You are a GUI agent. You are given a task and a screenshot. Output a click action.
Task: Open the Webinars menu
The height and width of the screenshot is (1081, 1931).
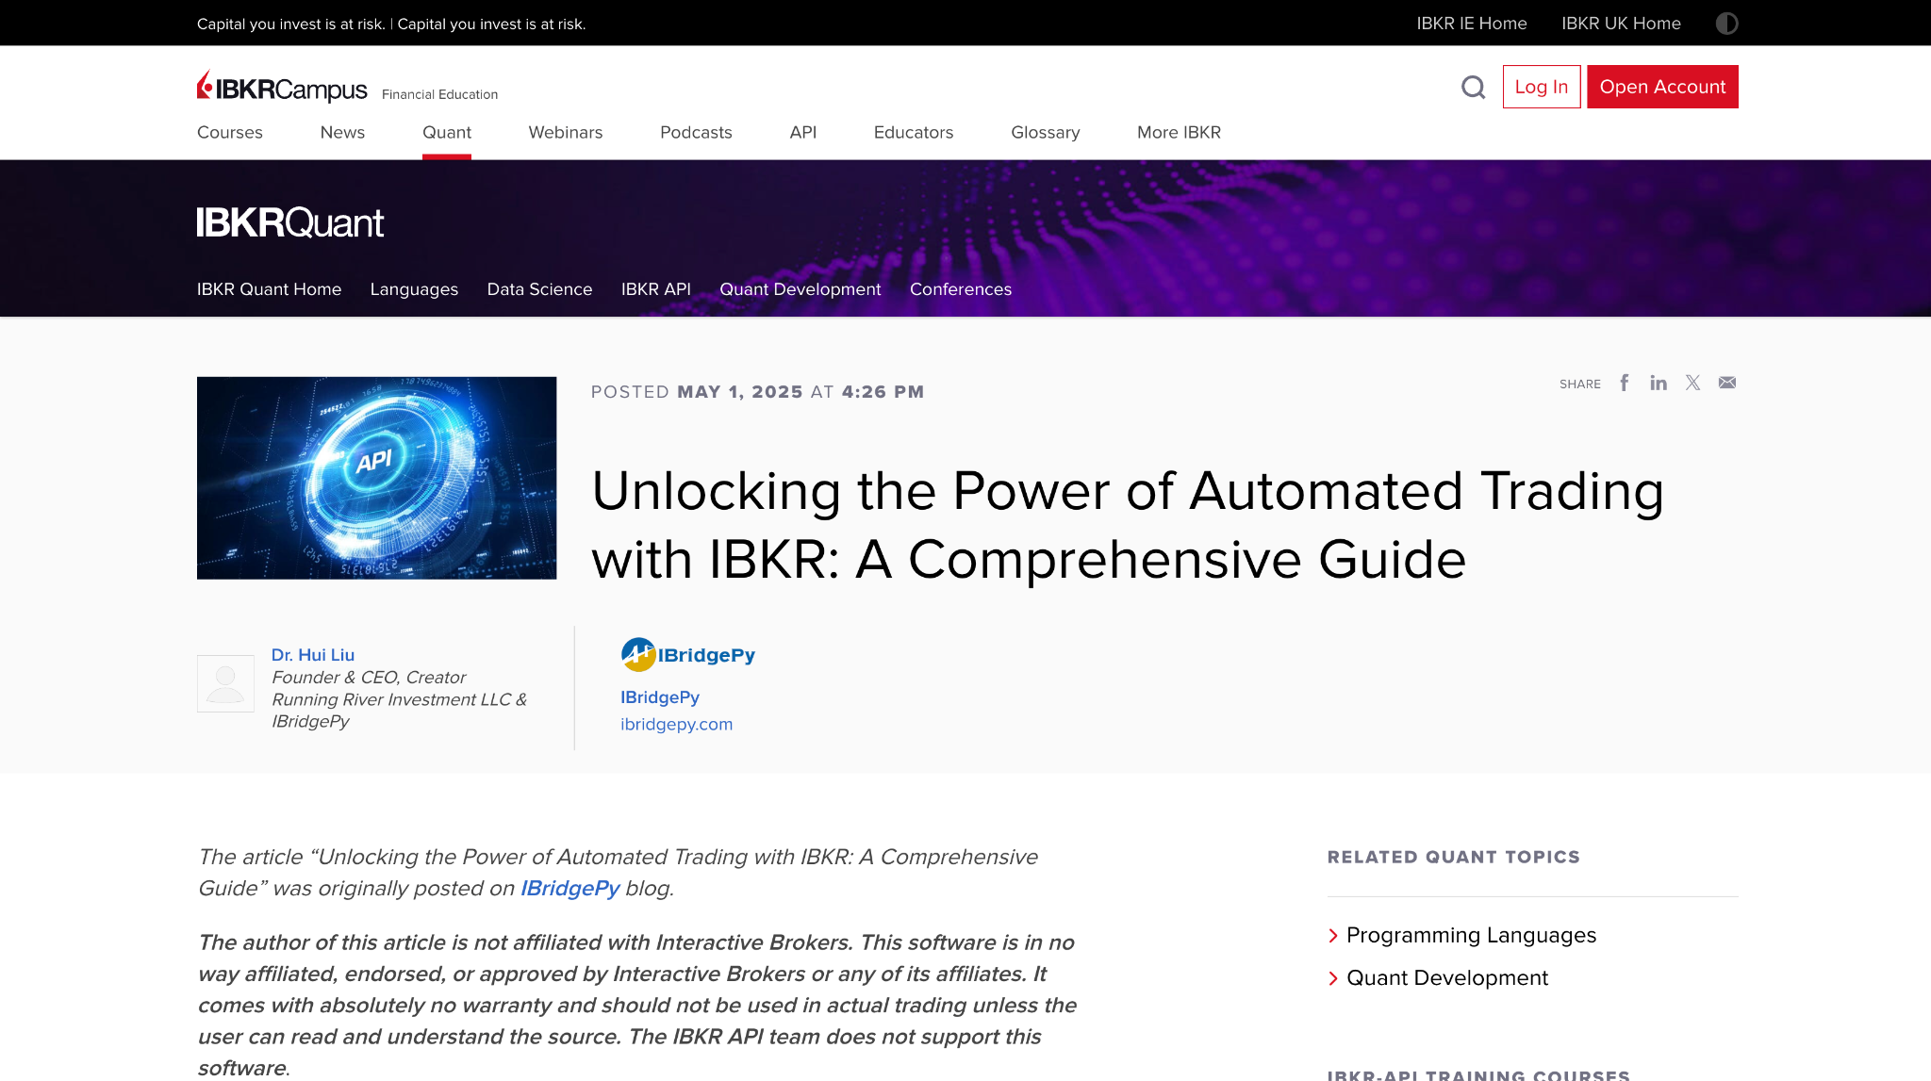[566, 132]
